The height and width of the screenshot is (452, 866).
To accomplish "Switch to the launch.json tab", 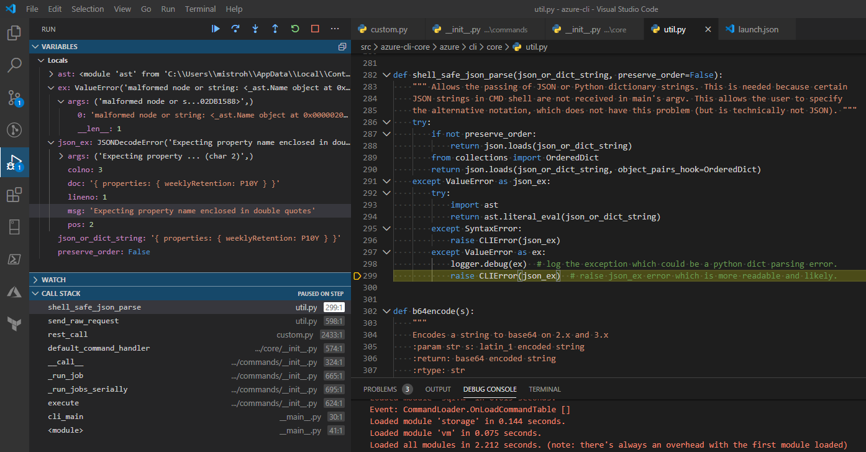I will click(x=757, y=29).
